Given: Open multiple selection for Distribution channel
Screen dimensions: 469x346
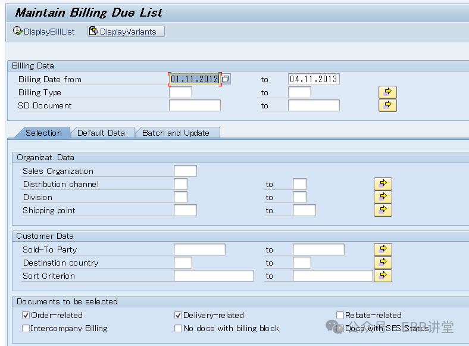Looking at the screenshot, I should [383, 184].
